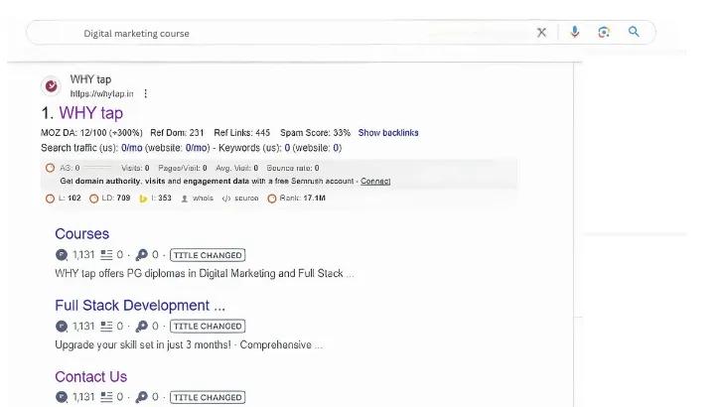This screenshot has width=720, height=407.
Task: Click the LD: 709 metric
Action: (x=110, y=199)
